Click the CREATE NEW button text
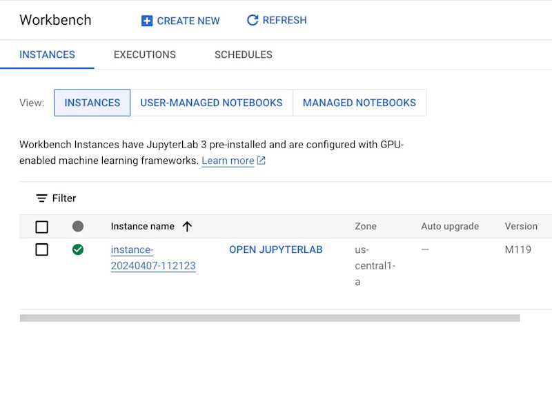Viewport: 552px width, 410px height. click(x=188, y=21)
